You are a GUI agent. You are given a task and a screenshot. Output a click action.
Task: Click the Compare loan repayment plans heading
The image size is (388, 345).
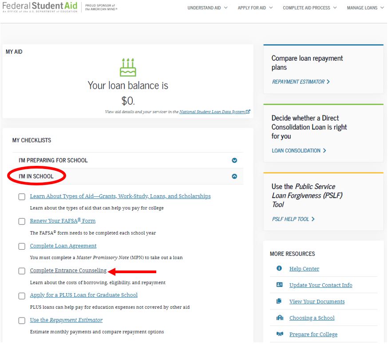click(x=307, y=63)
